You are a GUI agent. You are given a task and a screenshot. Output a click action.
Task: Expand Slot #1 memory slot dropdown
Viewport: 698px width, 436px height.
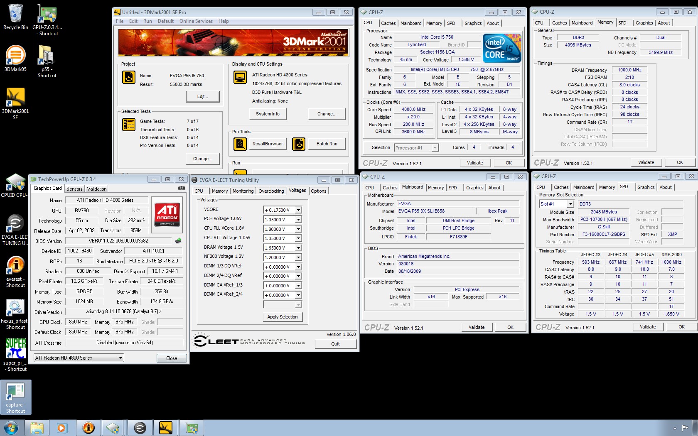570,204
